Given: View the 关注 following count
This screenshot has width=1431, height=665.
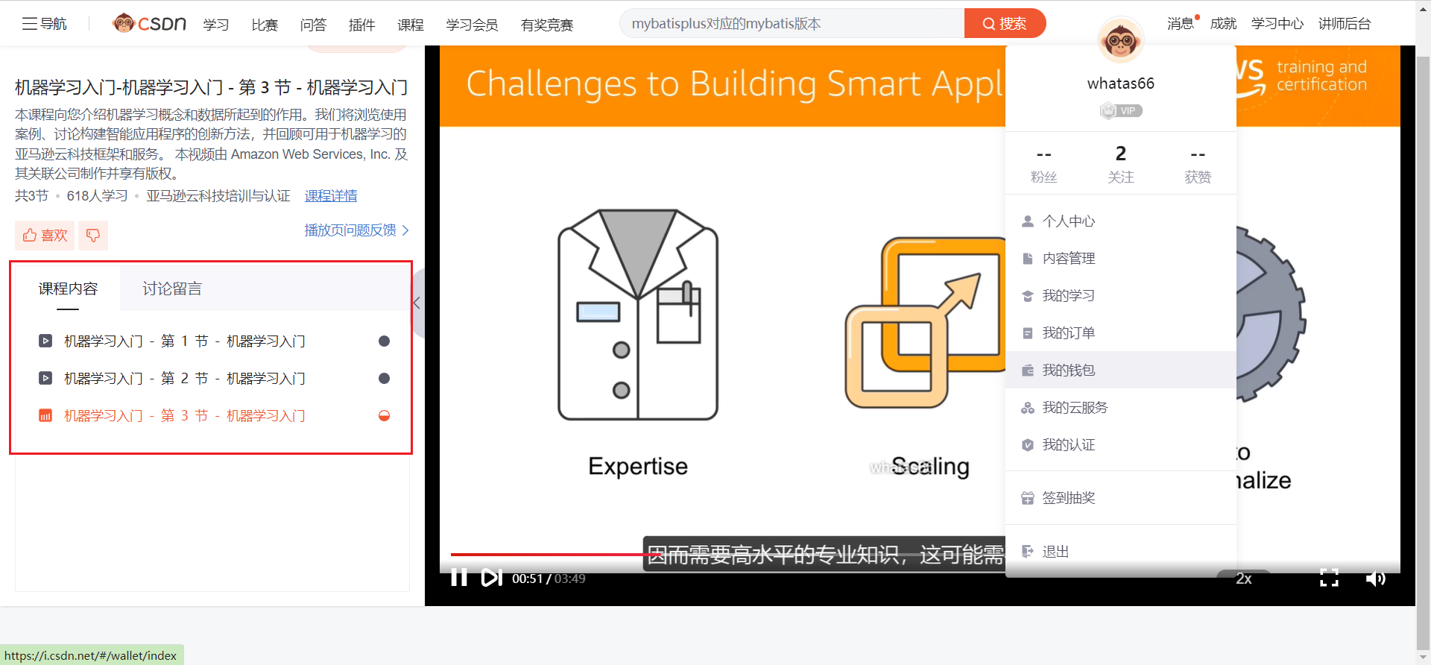Looking at the screenshot, I should pyautogui.click(x=1121, y=165).
